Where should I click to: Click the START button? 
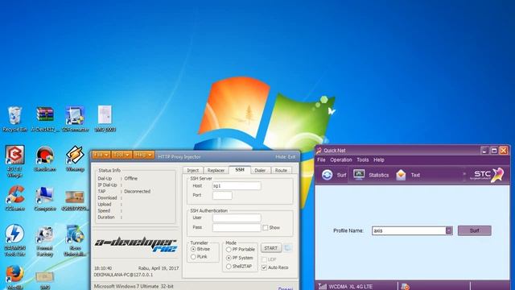271,248
